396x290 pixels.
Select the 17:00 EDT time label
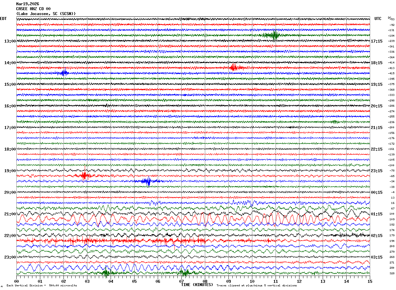coord(10,128)
